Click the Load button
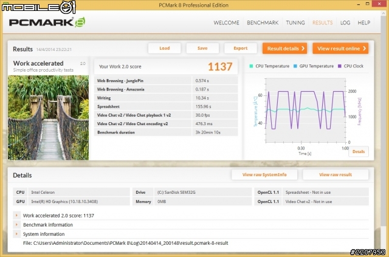 [165, 48]
